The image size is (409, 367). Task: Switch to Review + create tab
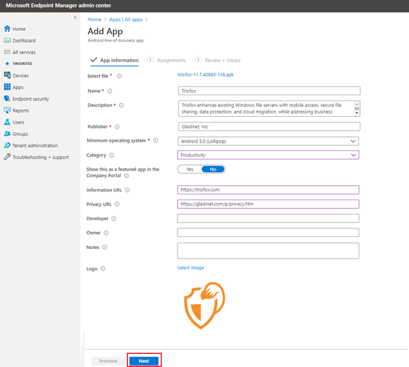tap(218, 60)
